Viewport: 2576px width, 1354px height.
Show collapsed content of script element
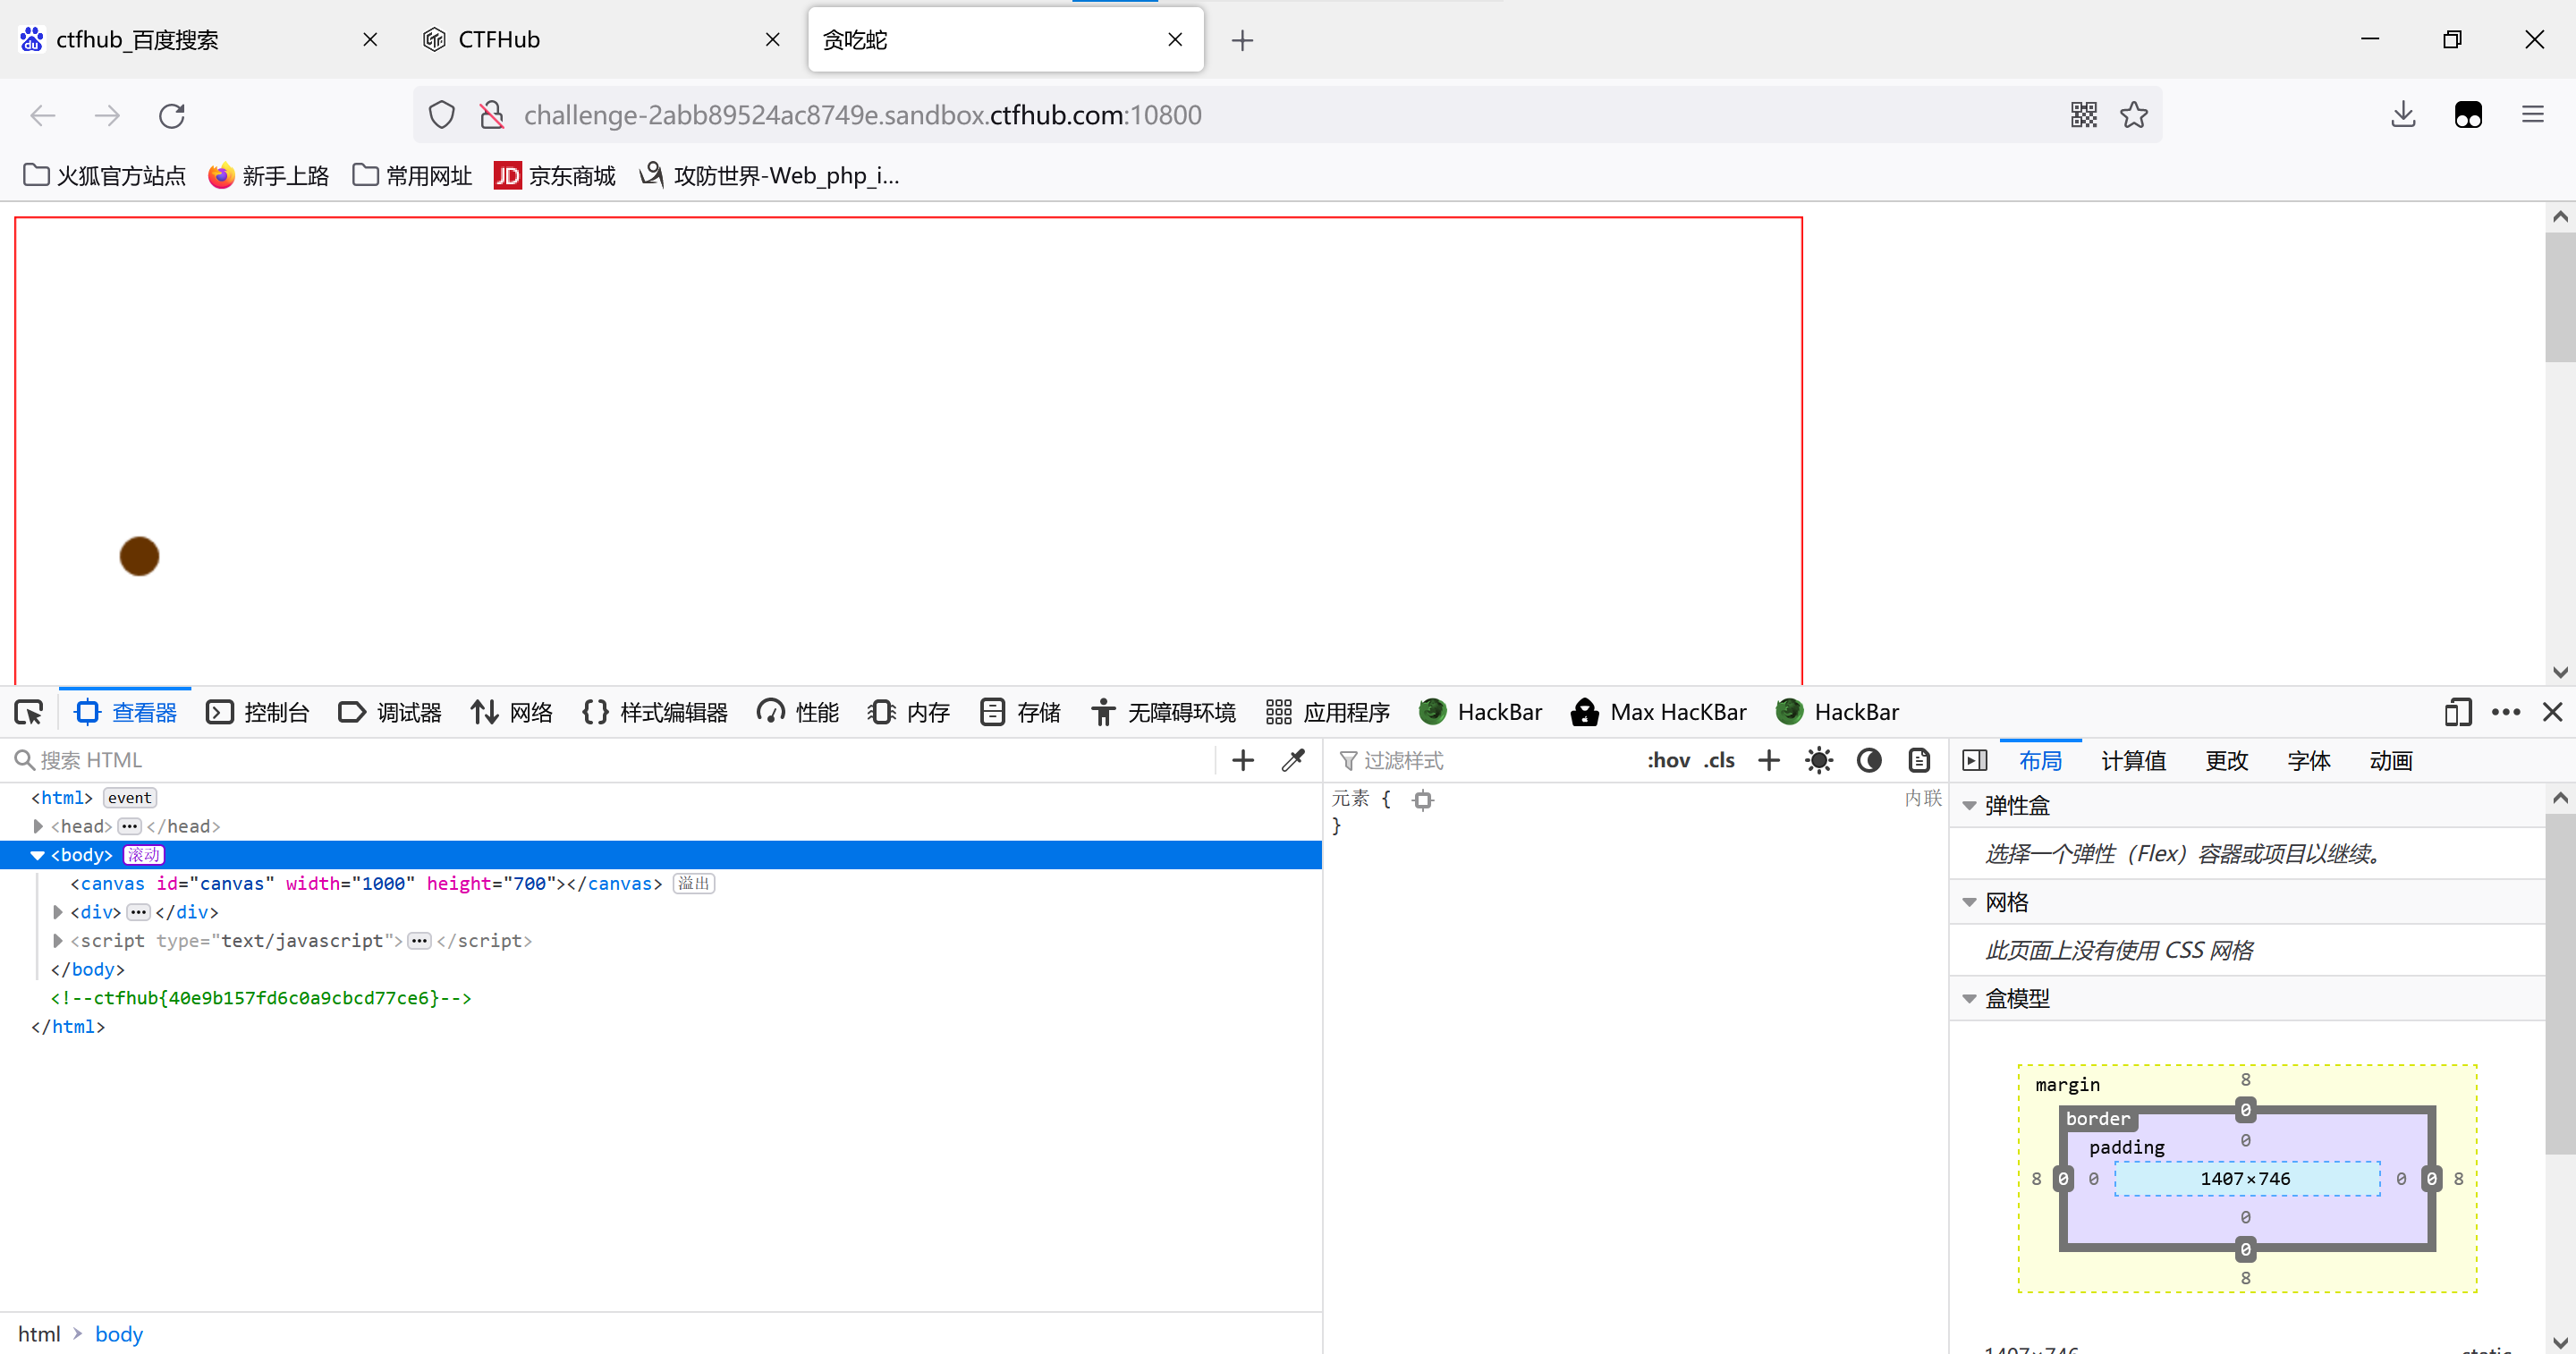pyautogui.click(x=420, y=941)
